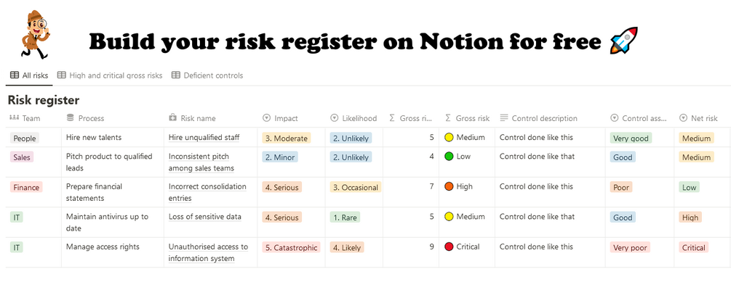Click the red Critical risk circle
Viewport: 731px width, 290px height.
[449, 247]
